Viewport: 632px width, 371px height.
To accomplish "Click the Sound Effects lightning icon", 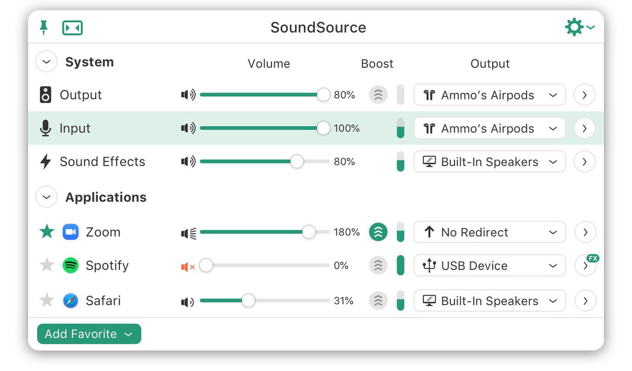I will [x=45, y=161].
